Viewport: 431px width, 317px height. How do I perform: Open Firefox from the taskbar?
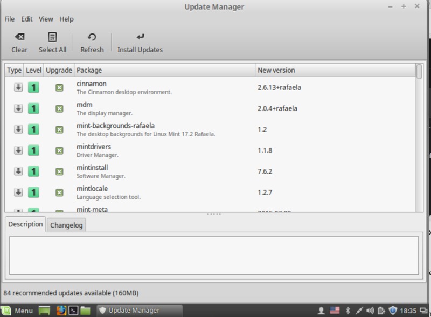point(60,311)
